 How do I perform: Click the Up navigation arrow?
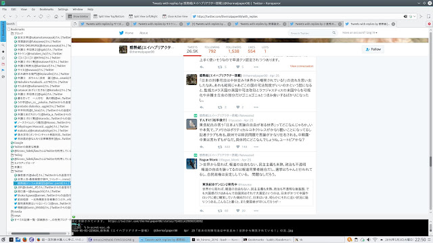point(28,16)
